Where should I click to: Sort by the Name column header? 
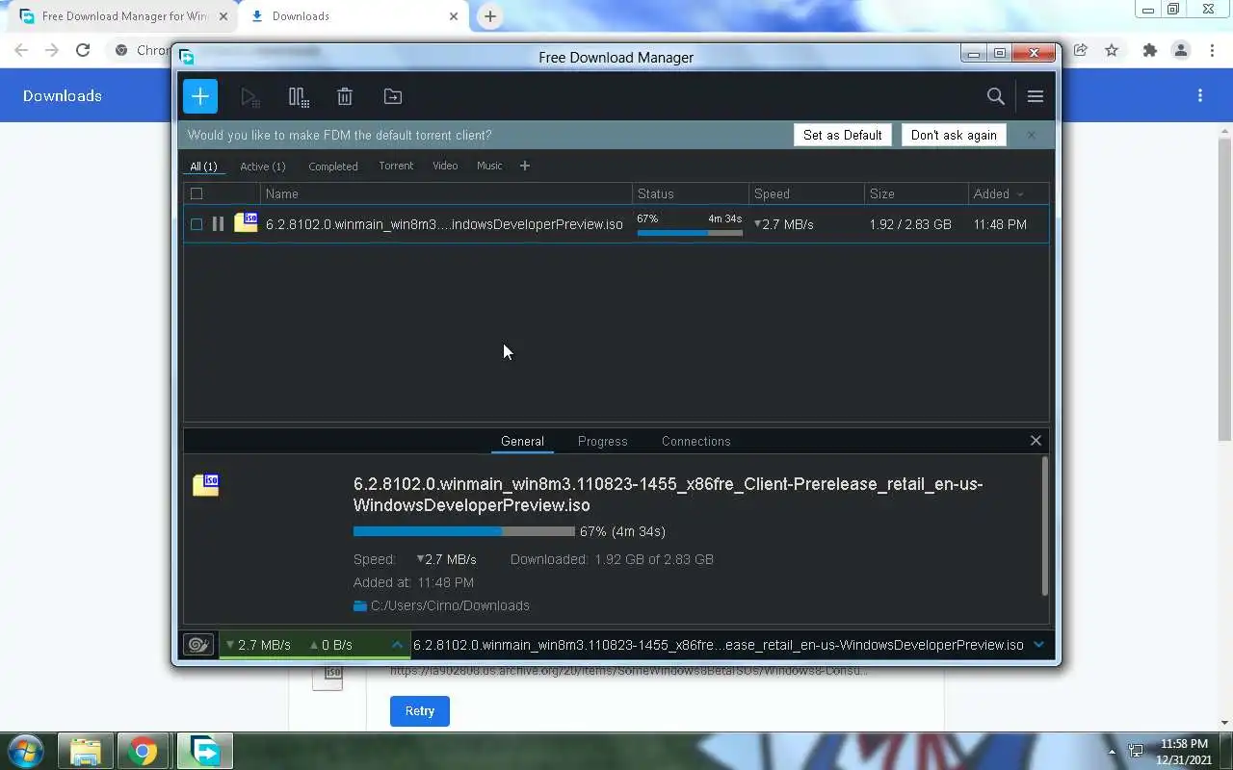click(446, 193)
